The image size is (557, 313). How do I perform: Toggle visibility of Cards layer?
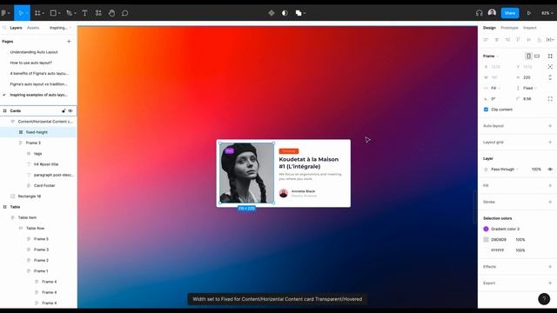70,110
